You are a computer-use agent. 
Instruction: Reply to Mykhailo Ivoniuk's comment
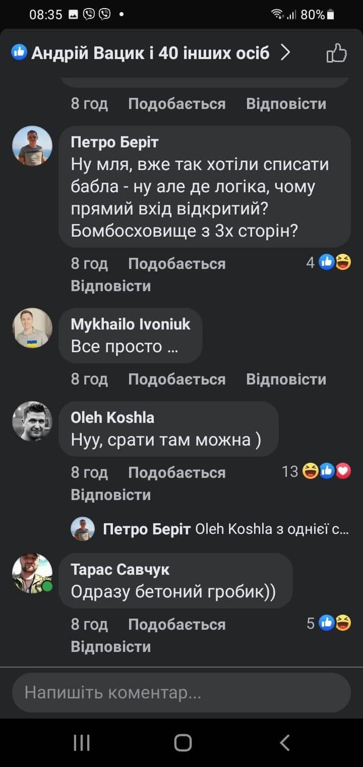pyautogui.click(x=286, y=379)
